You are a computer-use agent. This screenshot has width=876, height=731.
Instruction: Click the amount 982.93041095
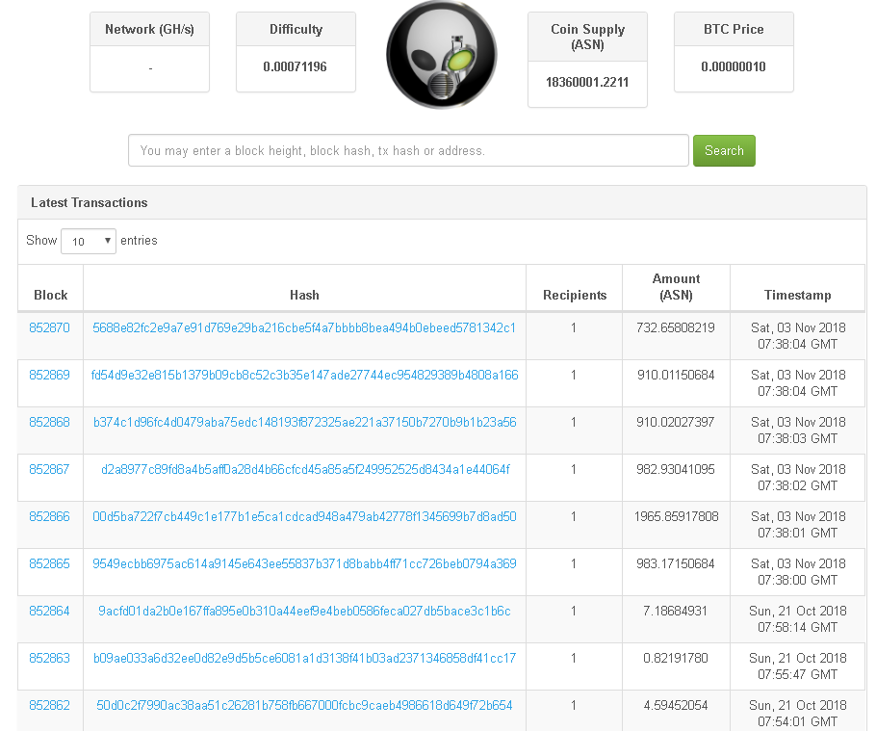[x=676, y=469]
